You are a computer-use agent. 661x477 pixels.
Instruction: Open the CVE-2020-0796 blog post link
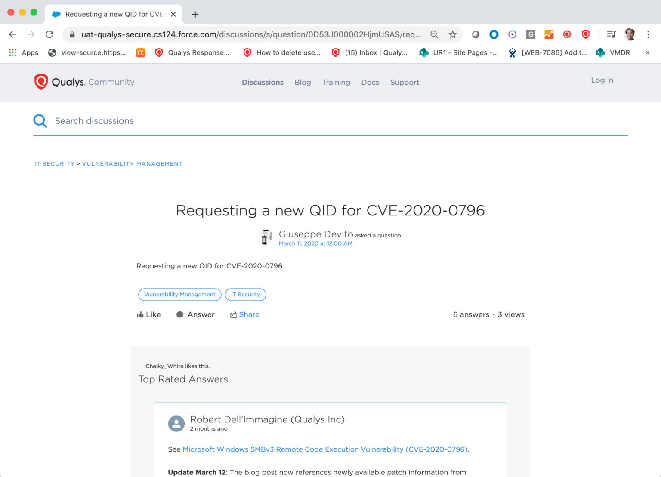[x=326, y=449]
